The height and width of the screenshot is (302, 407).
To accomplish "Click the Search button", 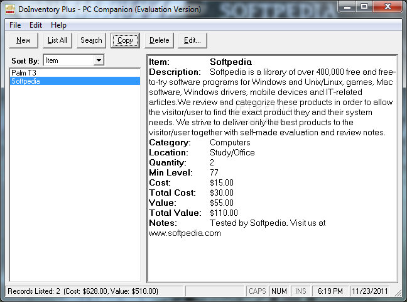I will (x=91, y=40).
